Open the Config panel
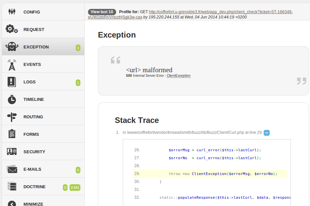Viewport: 310px width, 206px height. [43, 12]
